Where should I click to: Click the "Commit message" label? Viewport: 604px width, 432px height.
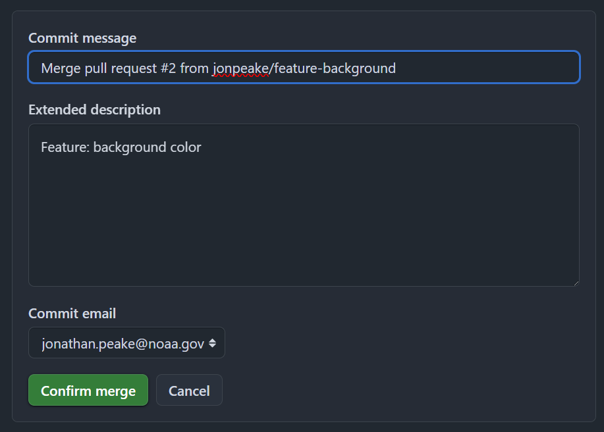(x=82, y=38)
